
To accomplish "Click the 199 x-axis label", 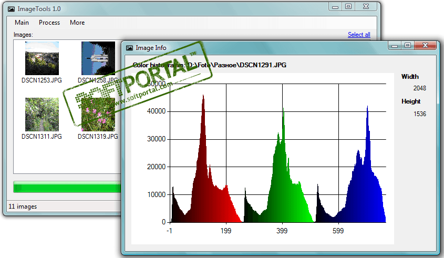I will 226,231.
